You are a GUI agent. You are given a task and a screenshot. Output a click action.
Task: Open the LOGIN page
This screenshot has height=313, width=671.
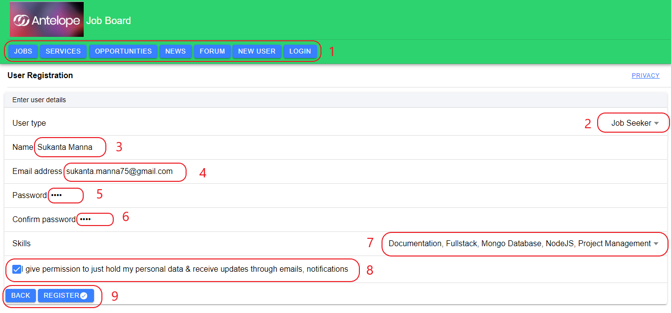click(300, 51)
